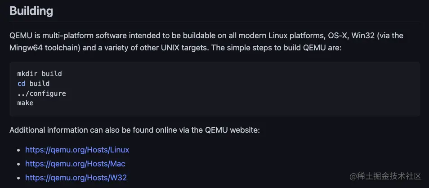
Task: Click the word "Mingw64" in the paragraph
Action: (26, 48)
